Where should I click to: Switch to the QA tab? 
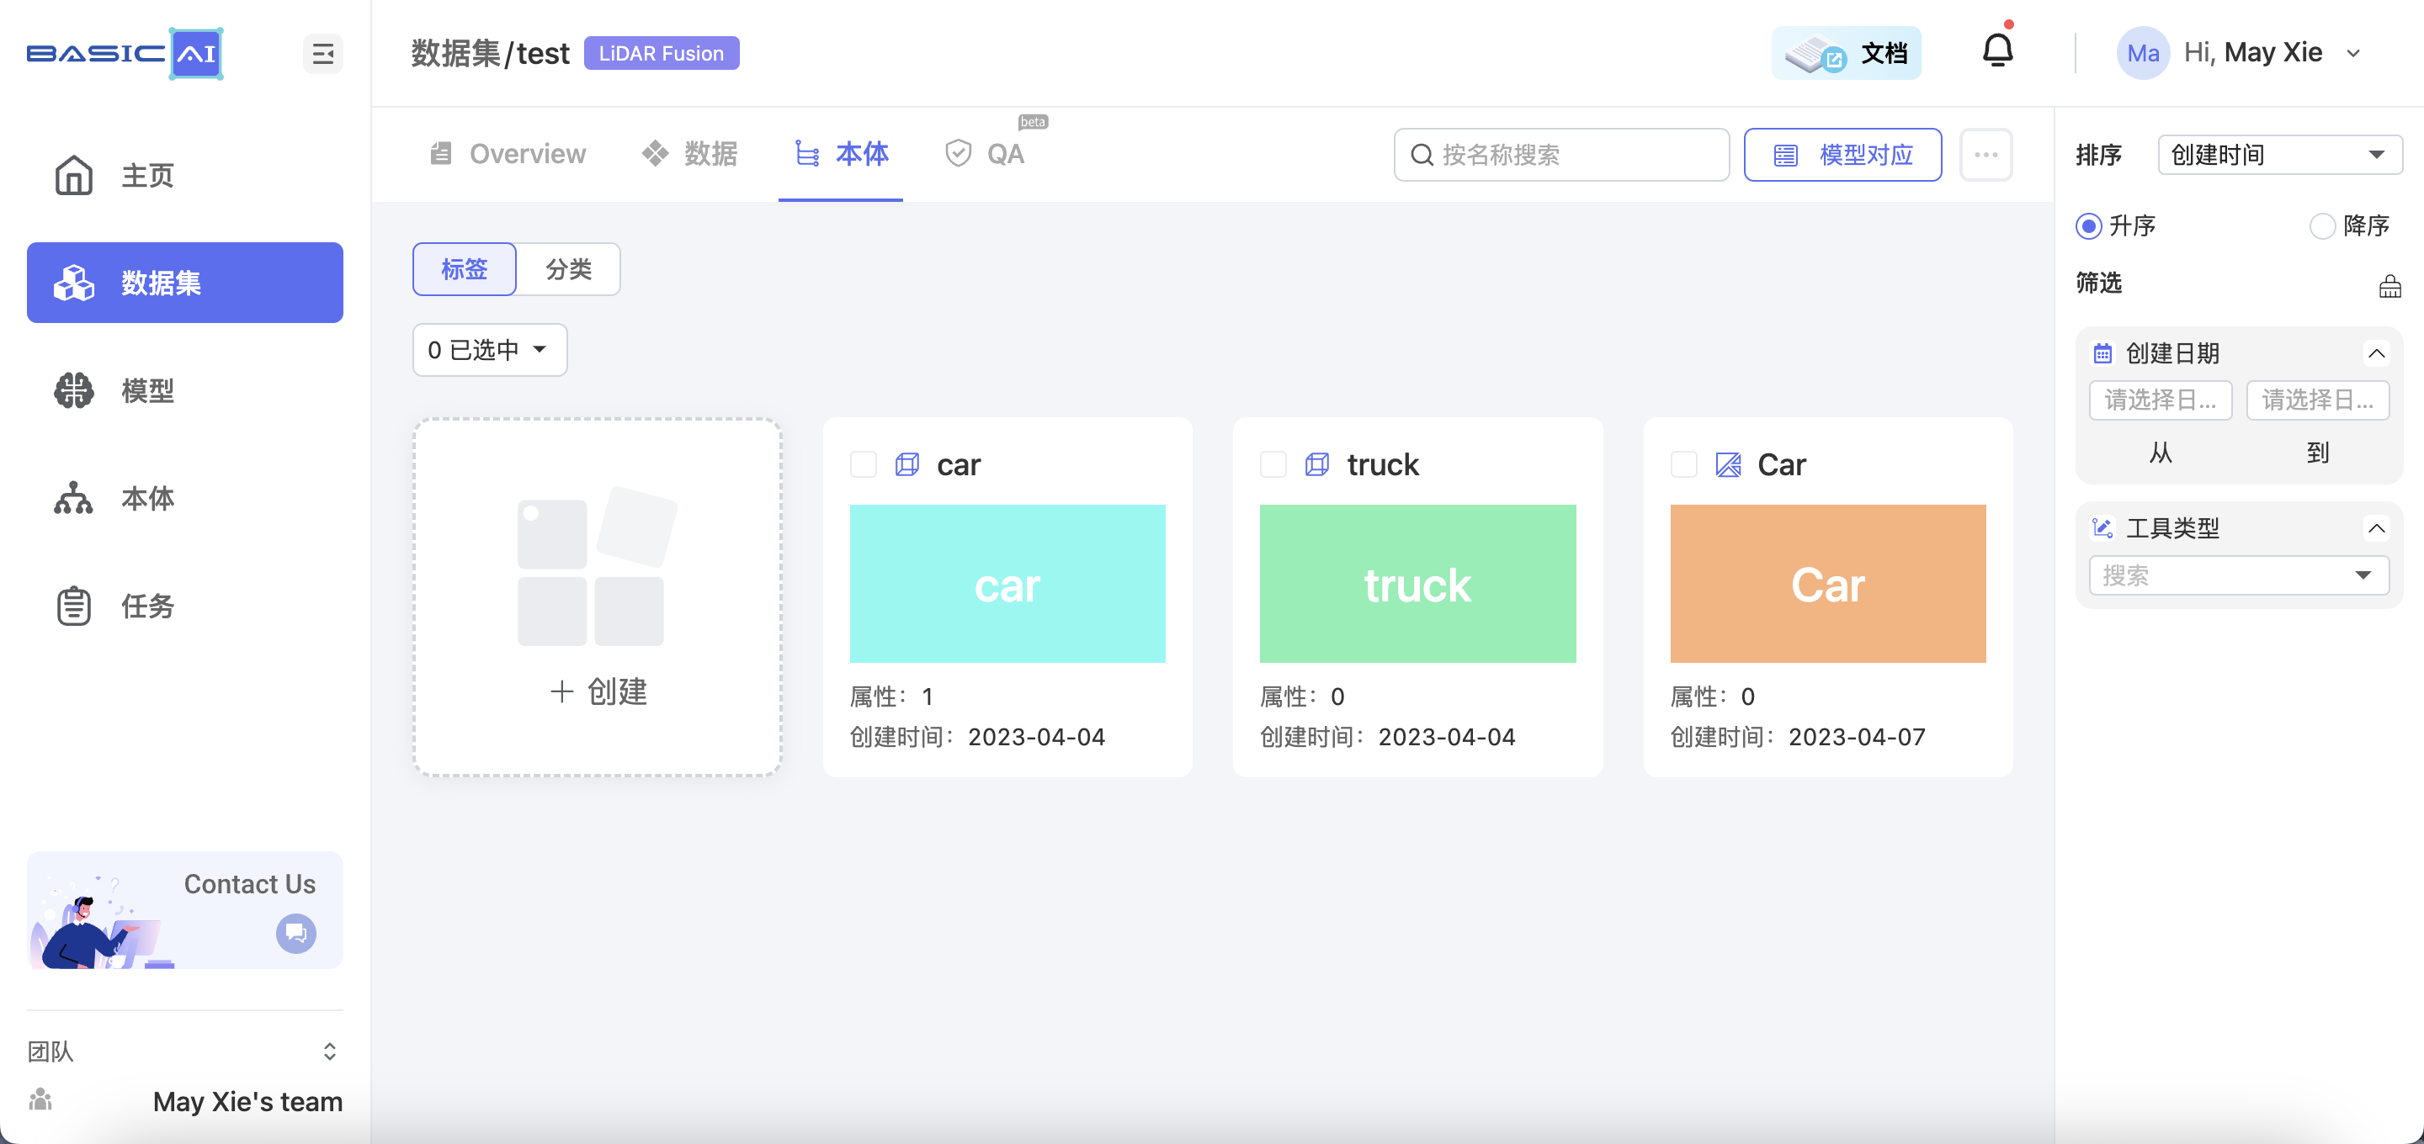984,153
